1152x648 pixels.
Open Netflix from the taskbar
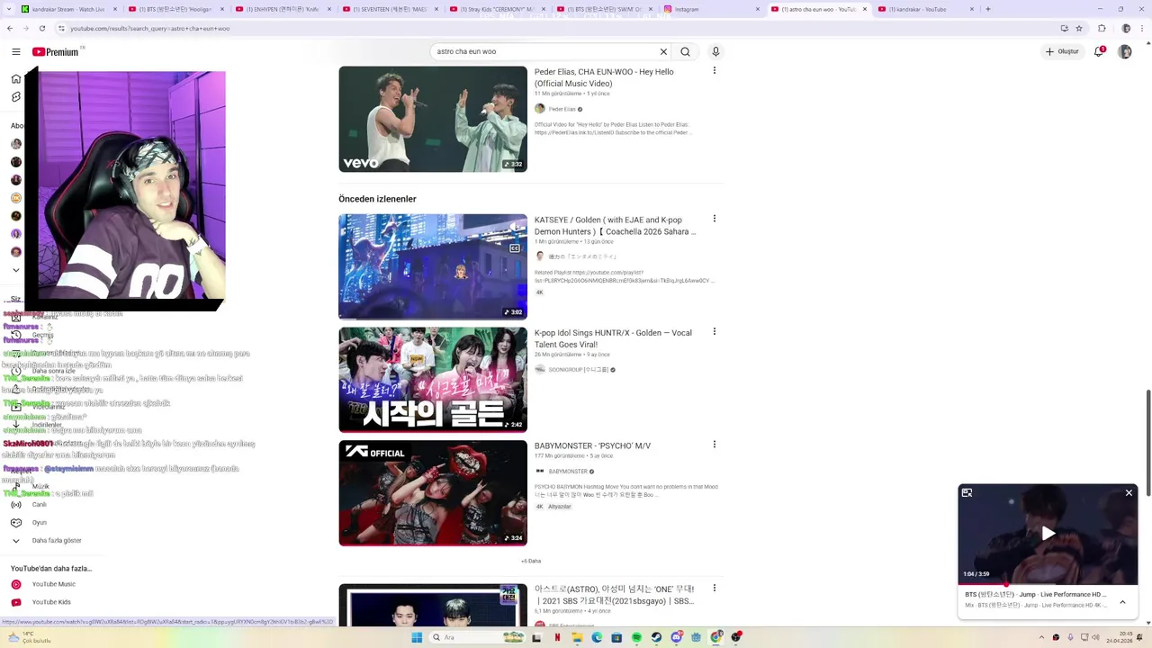tap(557, 637)
